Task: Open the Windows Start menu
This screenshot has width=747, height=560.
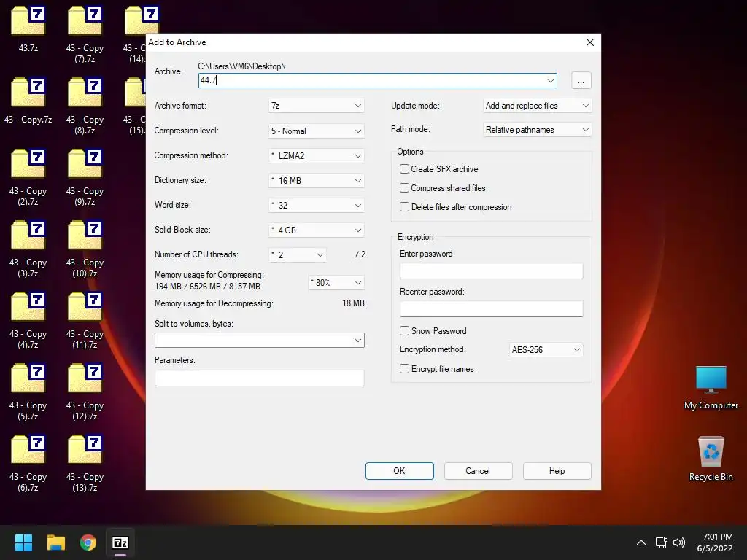Action: coord(23,542)
